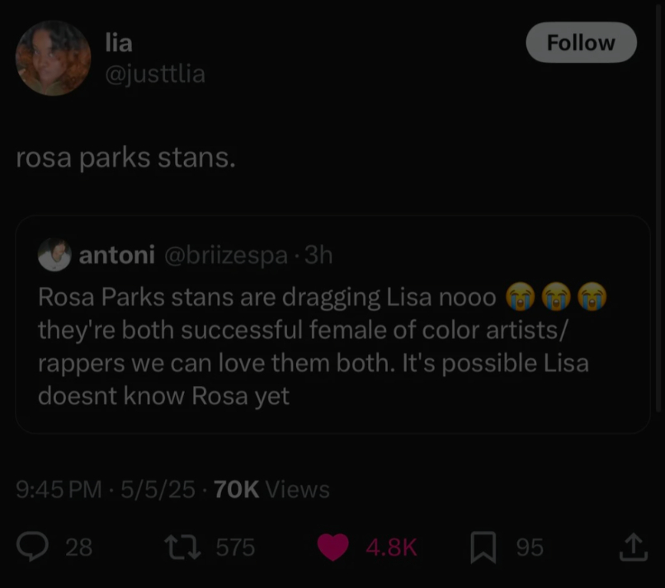Viewport: 665px width, 588px height.
Task: Open the @justtlia handle link
Action: click(155, 74)
